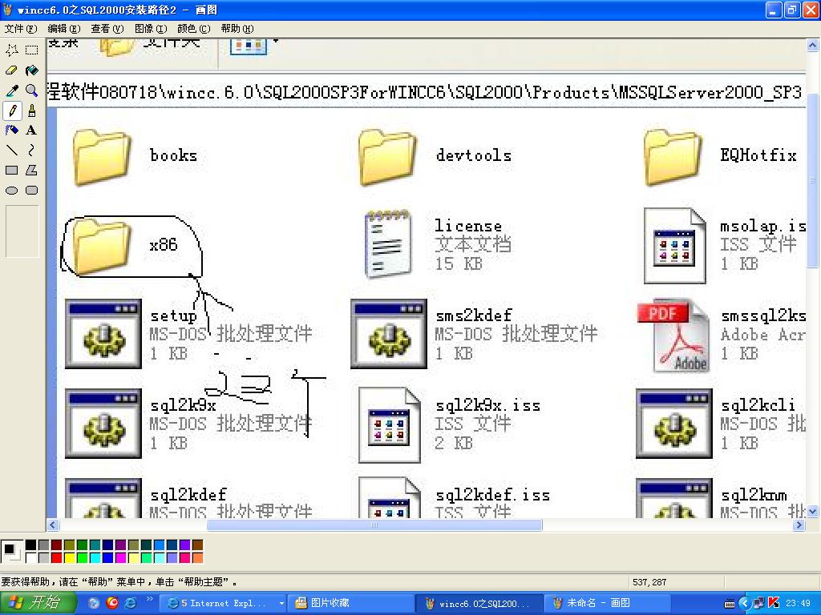This screenshot has width=821, height=615.
Task: Open the 文件 menu
Action: 21,29
